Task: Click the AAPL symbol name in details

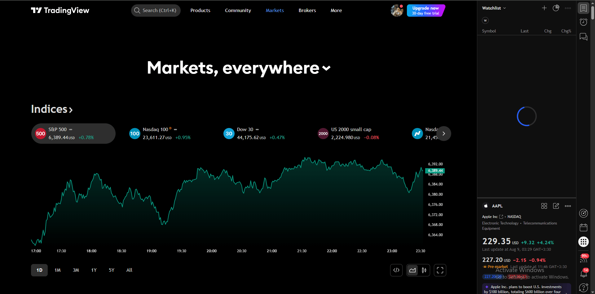Action: 497,206
